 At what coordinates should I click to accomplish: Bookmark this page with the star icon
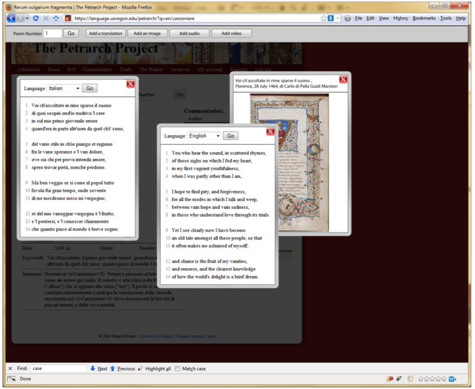coord(324,18)
